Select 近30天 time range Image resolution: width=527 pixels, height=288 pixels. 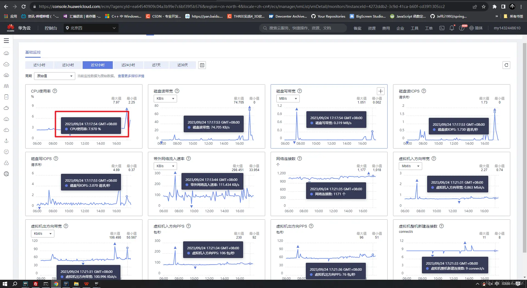(183, 65)
